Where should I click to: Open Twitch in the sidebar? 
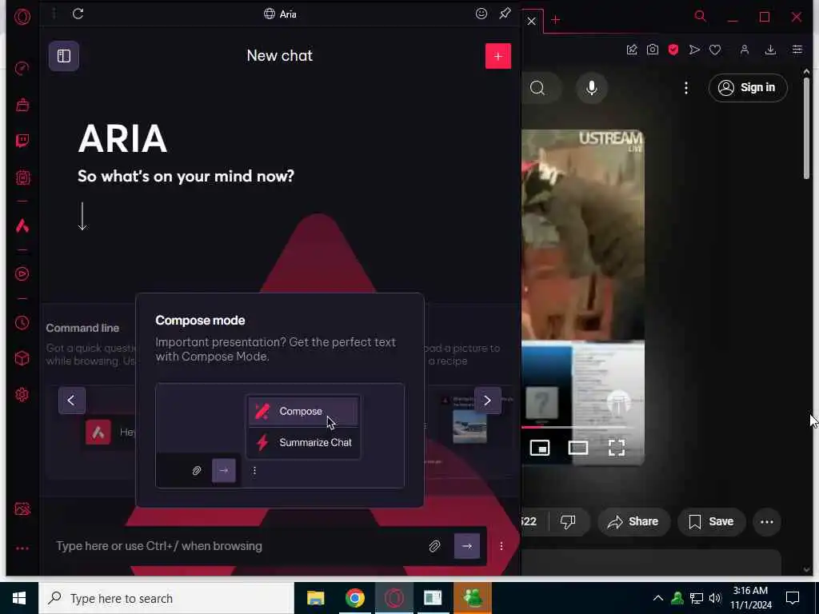tap(22, 141)
